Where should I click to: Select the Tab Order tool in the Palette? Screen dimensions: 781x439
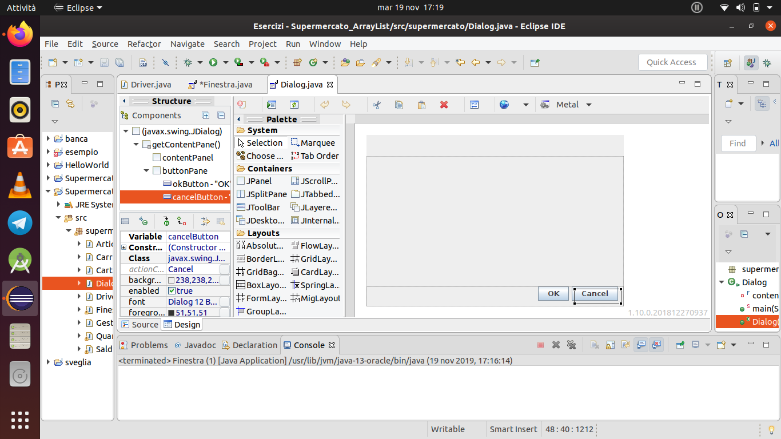pyautogui.click(x=314, y=156)
